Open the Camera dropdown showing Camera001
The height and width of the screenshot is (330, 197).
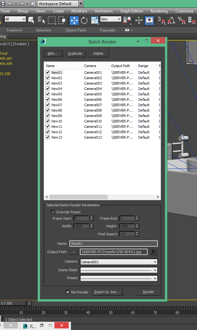pyautogui.click(x=119, y=262)
